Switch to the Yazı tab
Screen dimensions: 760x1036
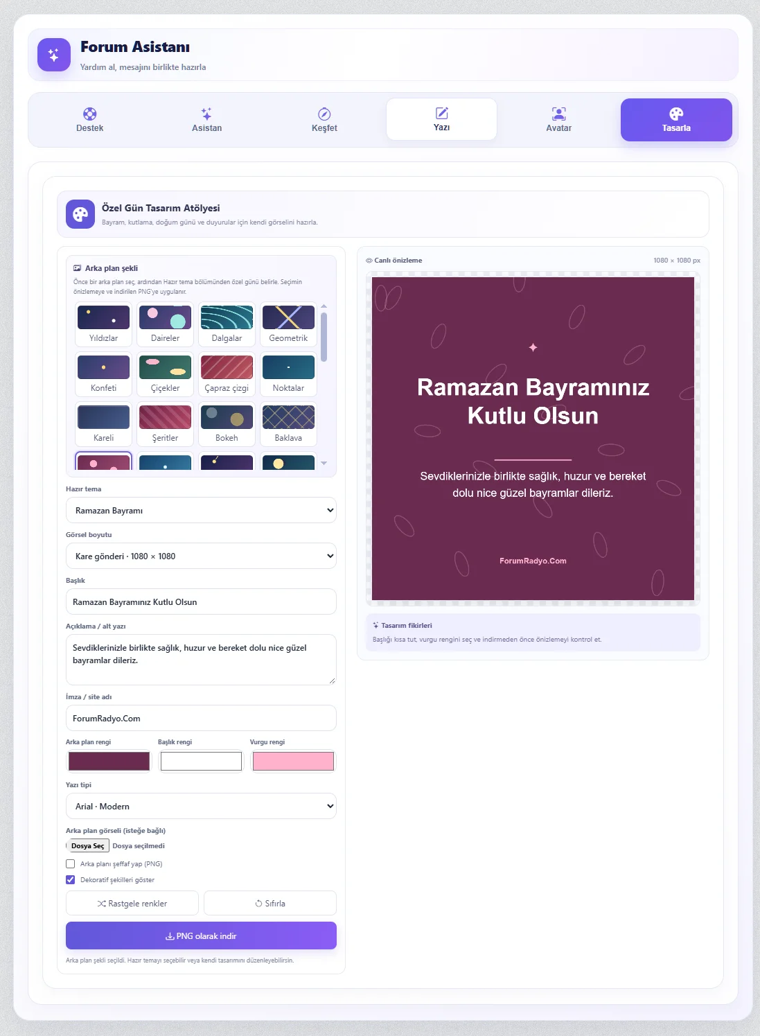441,119
